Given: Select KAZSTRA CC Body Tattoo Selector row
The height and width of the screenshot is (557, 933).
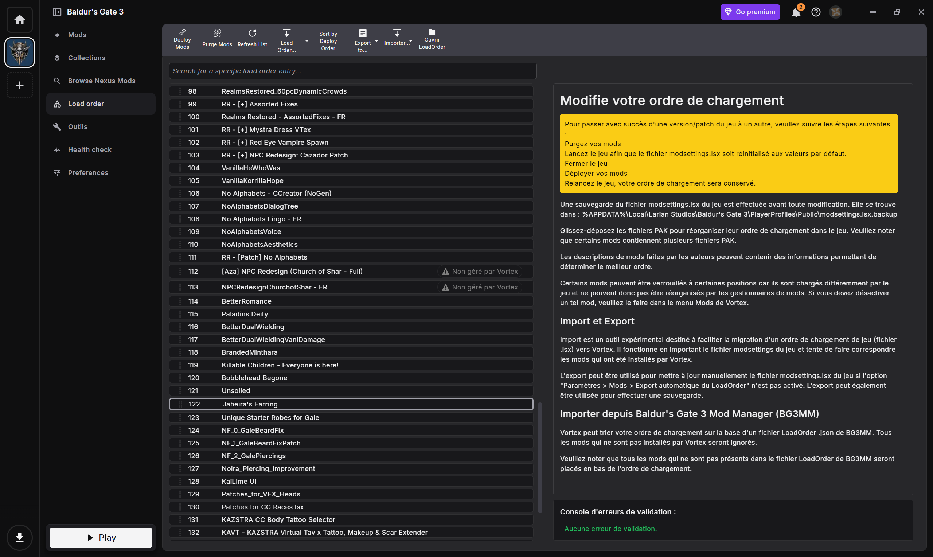Looking at the screenshot, I should point(351,520).
